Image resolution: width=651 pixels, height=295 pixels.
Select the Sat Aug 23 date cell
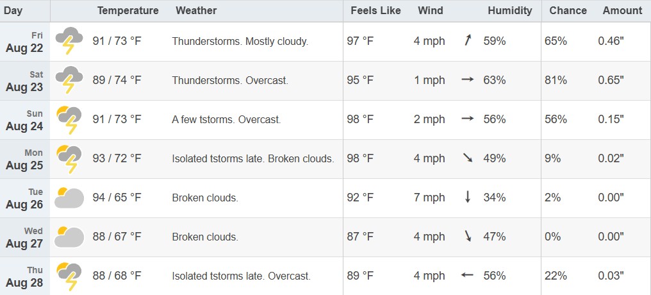[25, 81]
